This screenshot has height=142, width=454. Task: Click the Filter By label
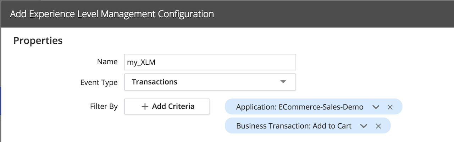click(104, 106)
